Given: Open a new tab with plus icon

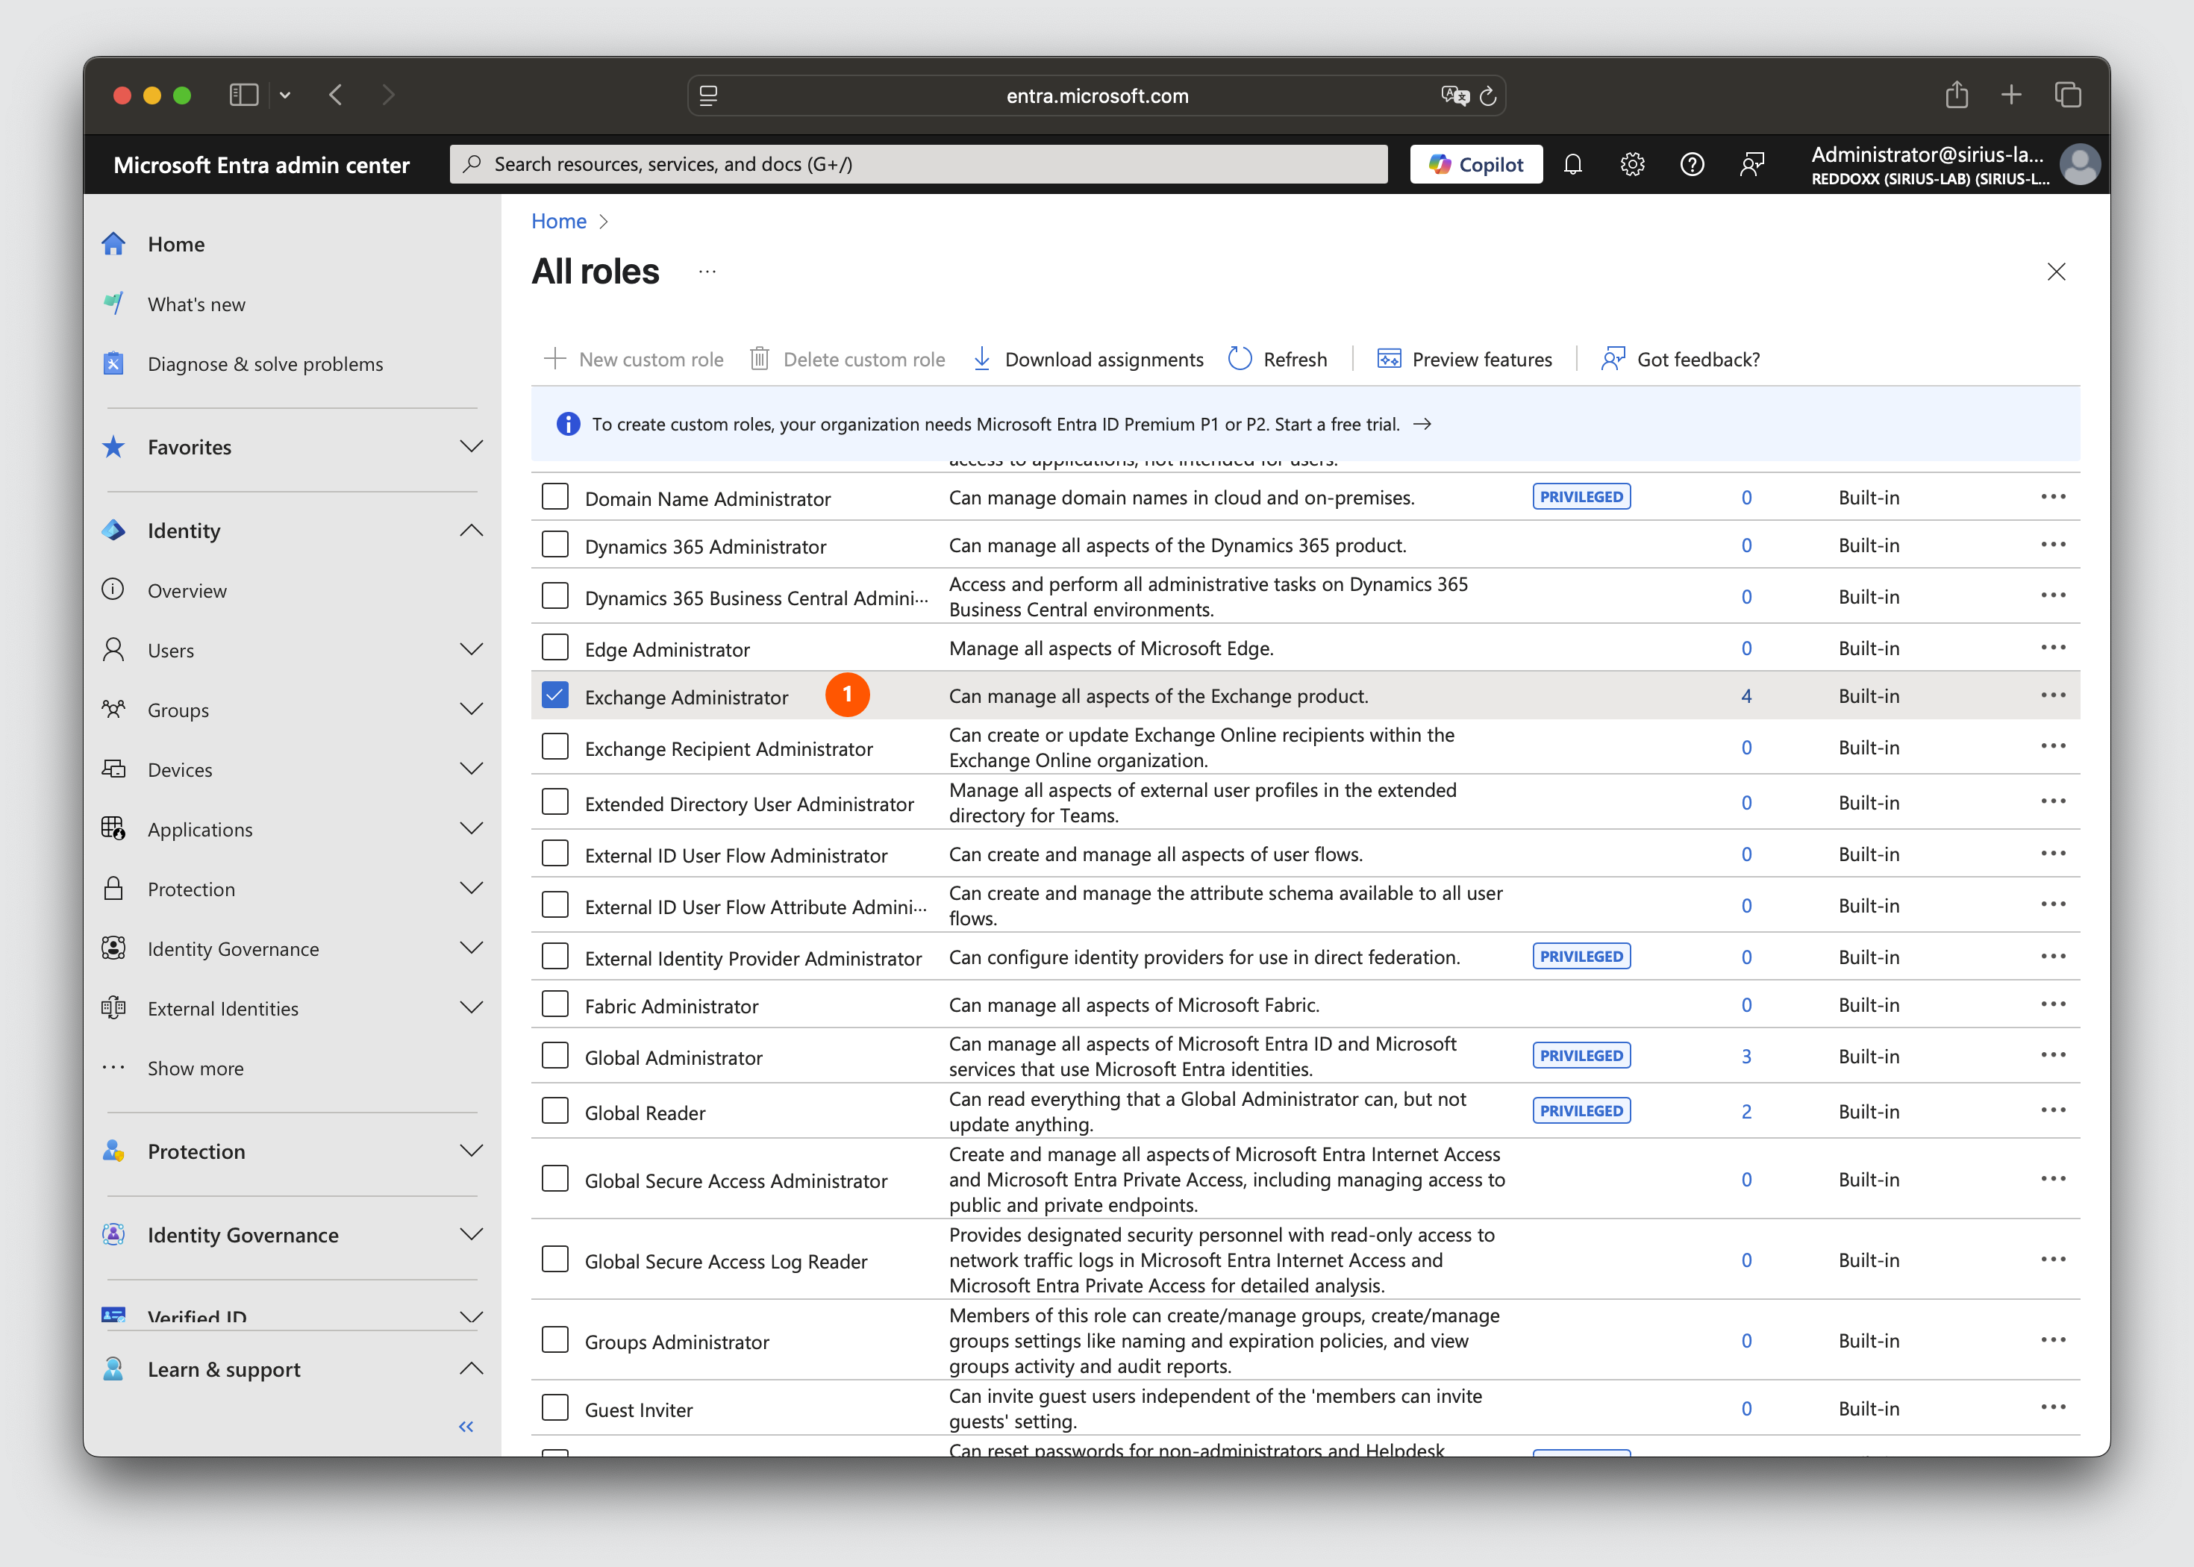Looking at the screenshot, I should [x=2012, y=95].
